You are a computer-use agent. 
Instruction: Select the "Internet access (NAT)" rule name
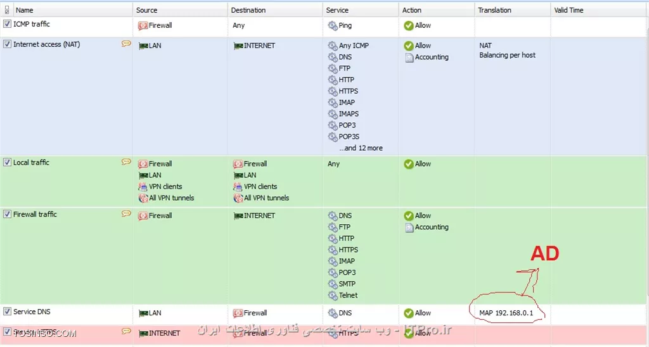pos(46,44)
